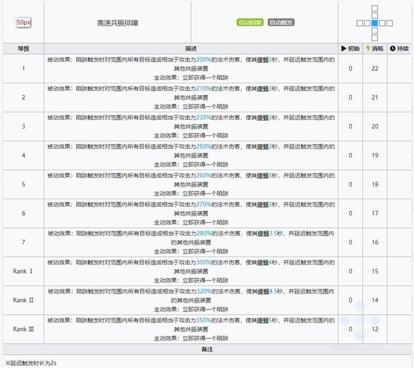414x368 pixels.
Task: Click the Rank Ⅱ level cell
Action: coord(23,300)
